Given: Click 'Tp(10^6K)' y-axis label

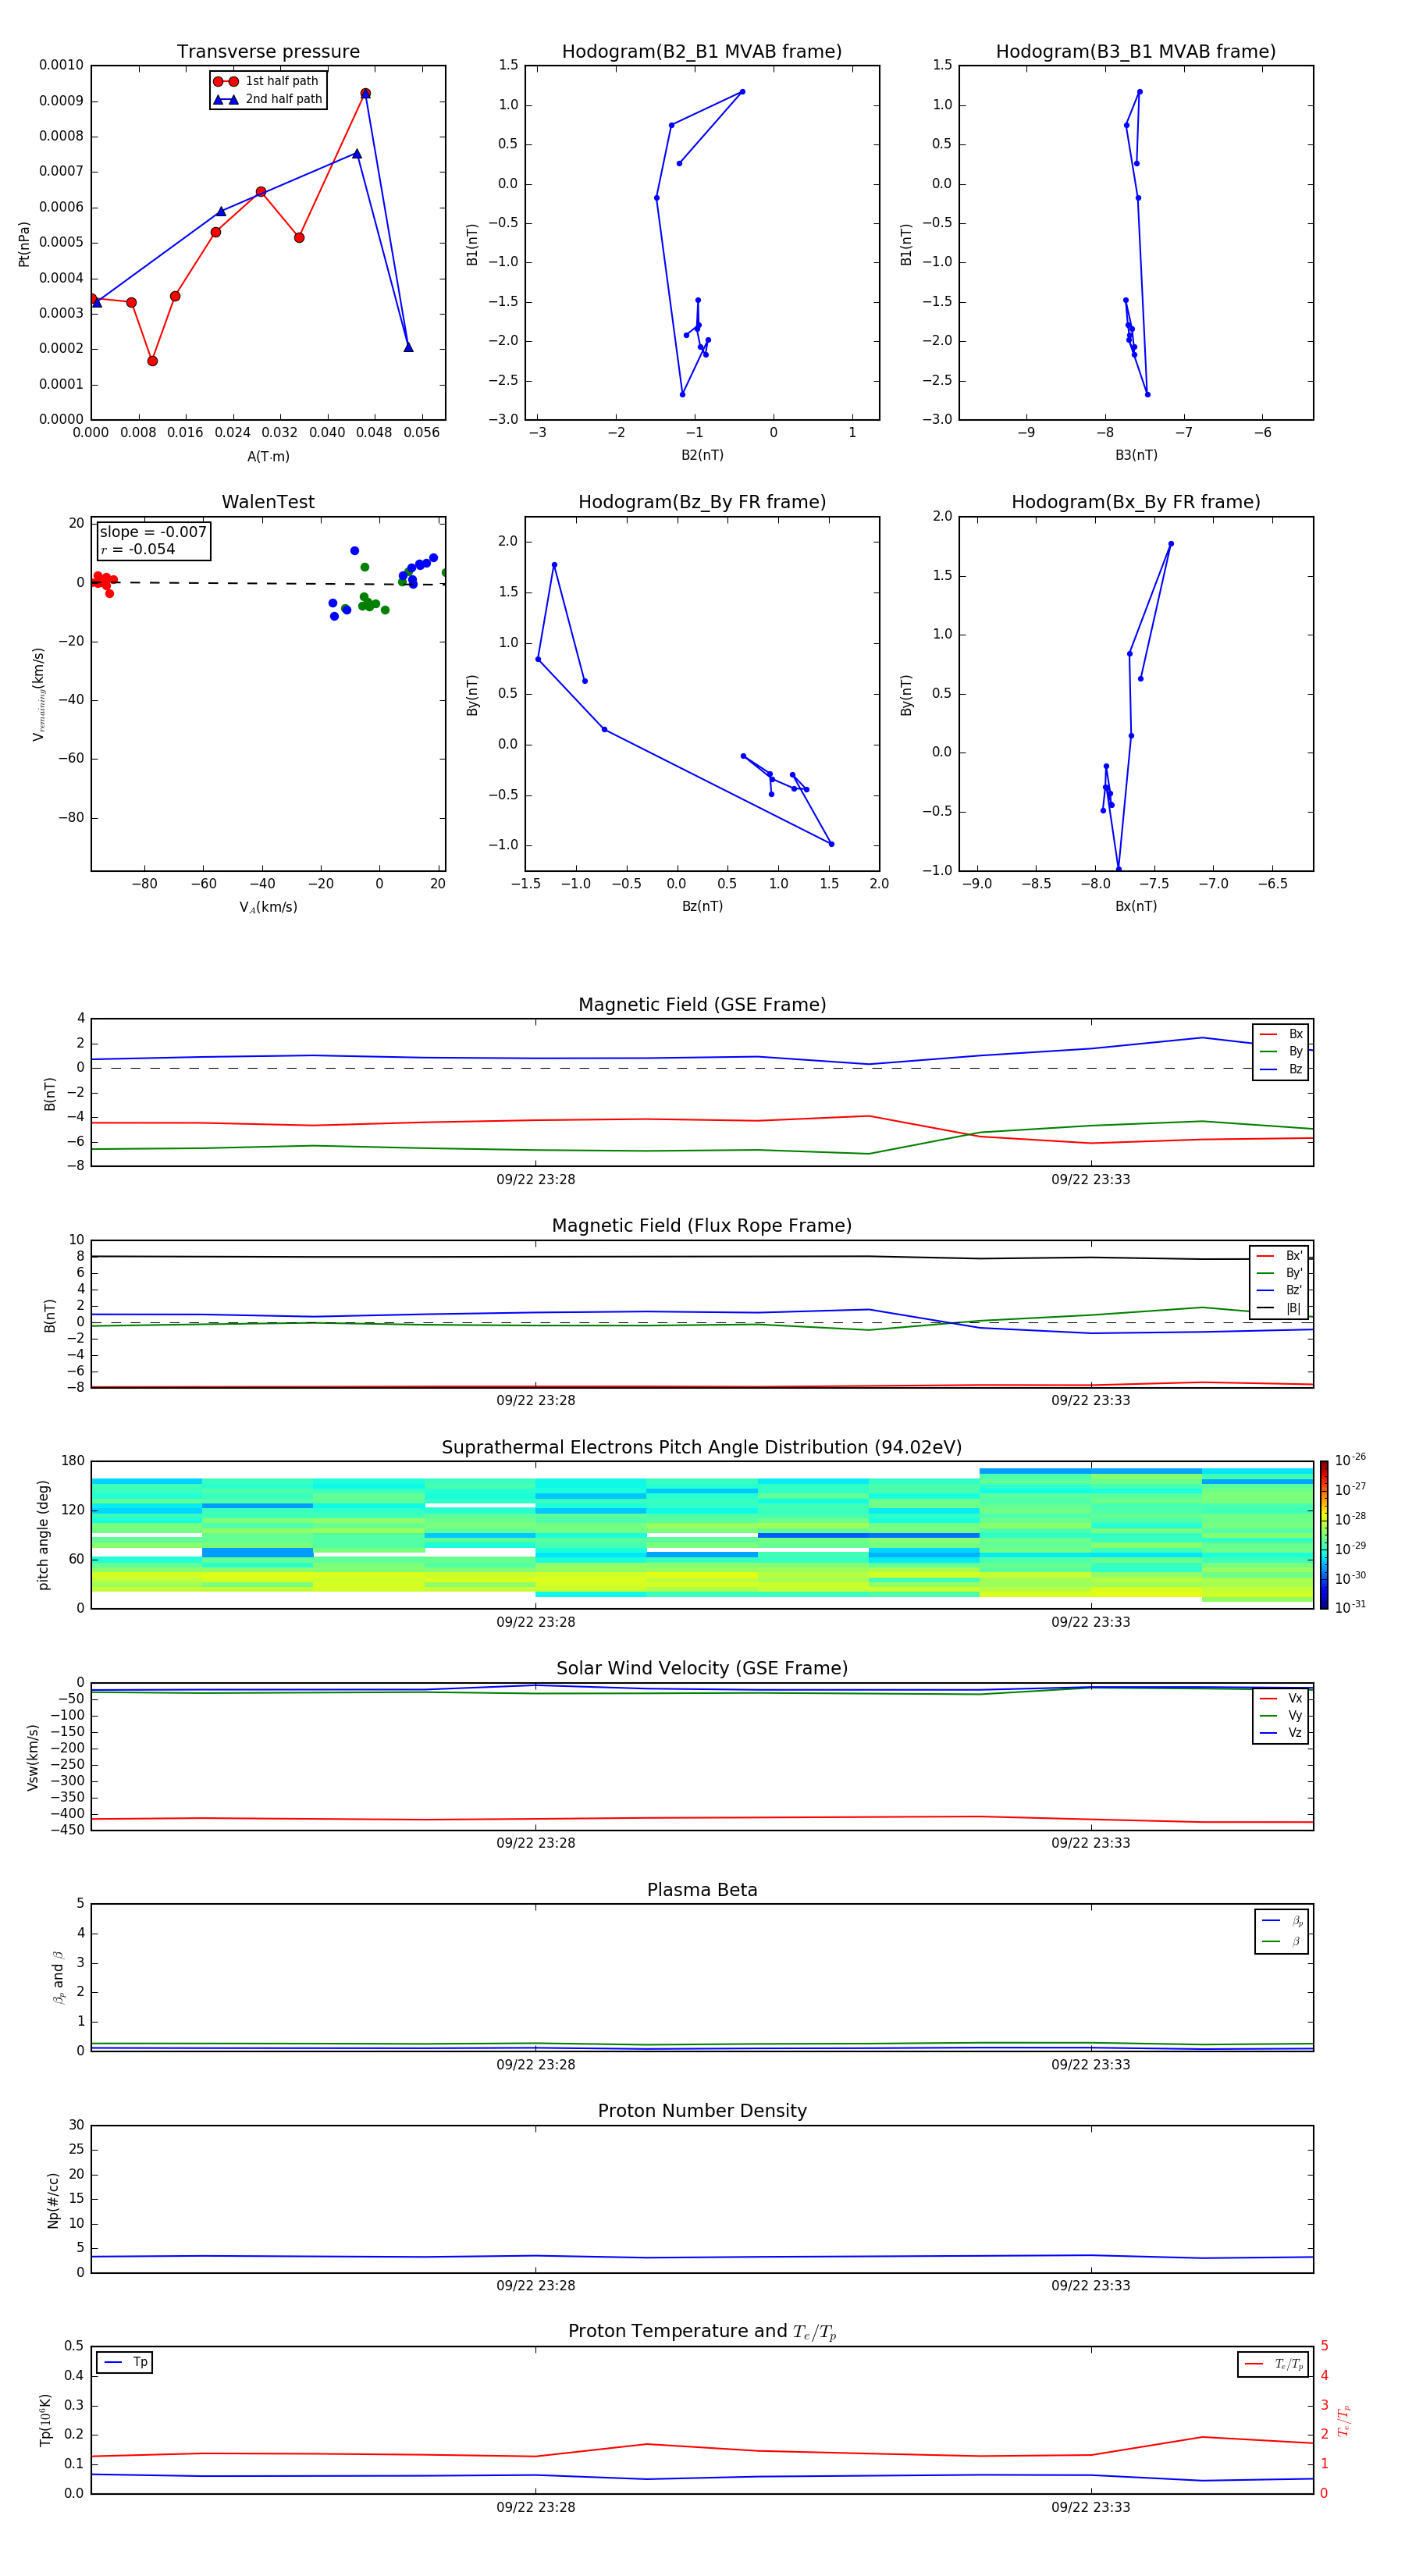Looking at the screenshot, I should coord(45,2421).
